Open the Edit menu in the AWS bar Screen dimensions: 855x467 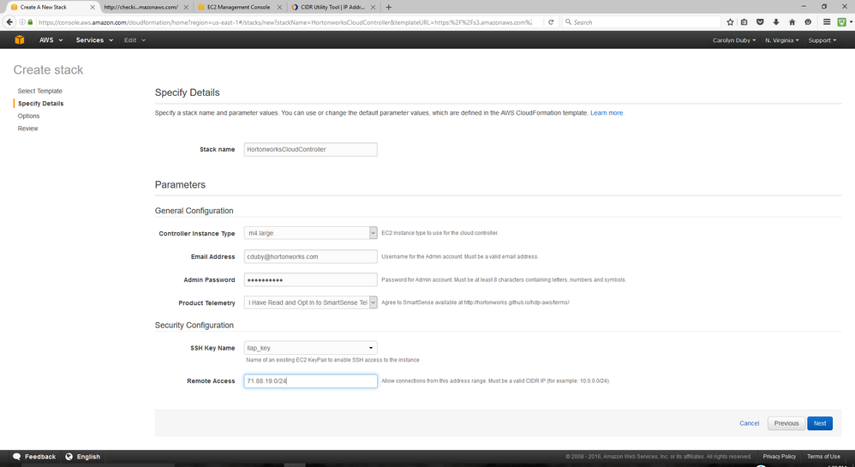point(135,39)
